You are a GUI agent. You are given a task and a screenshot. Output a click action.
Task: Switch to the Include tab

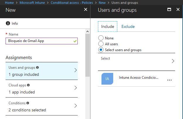(108, 26)
